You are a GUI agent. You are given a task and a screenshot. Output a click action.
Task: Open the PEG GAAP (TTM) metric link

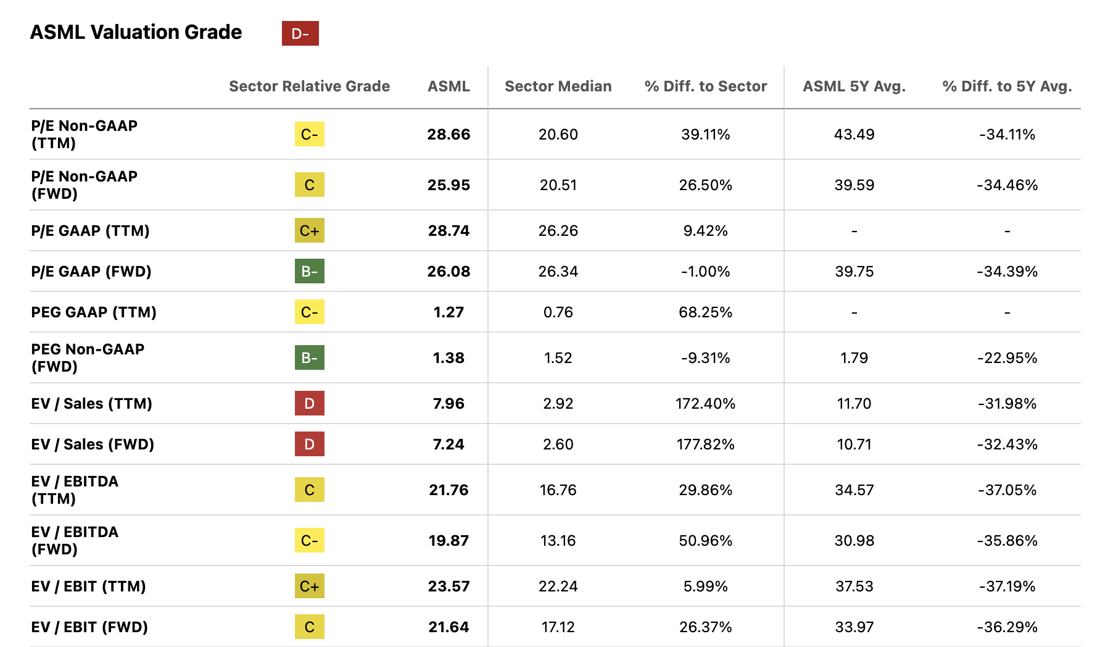[x=94, y=312]
